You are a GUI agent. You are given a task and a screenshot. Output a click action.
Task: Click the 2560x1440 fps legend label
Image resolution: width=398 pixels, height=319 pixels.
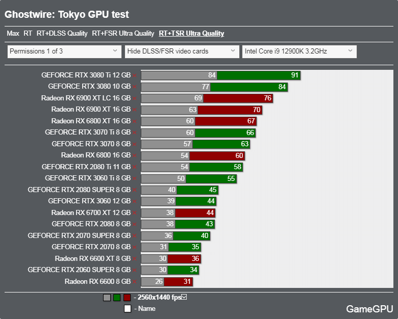(159, 297)
